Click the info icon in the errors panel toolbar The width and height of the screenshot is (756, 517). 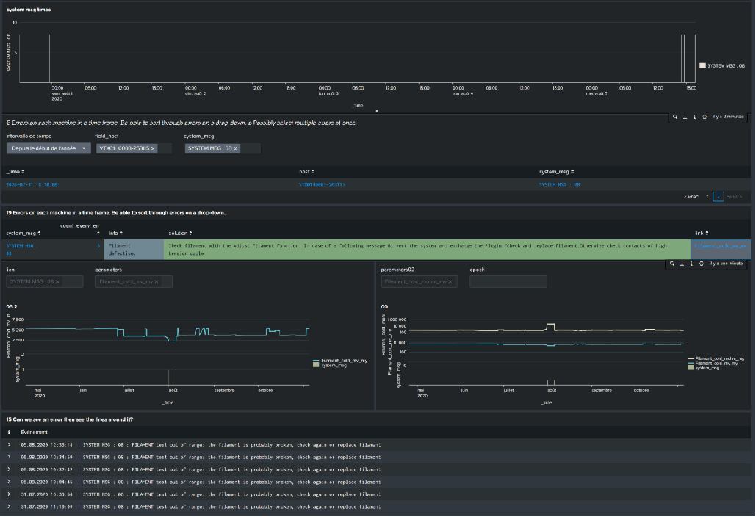[695, 116]
